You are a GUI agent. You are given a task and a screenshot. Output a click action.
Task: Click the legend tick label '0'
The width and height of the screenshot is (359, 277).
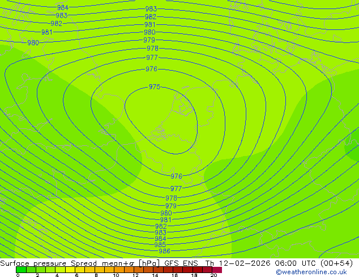[18, 275]
